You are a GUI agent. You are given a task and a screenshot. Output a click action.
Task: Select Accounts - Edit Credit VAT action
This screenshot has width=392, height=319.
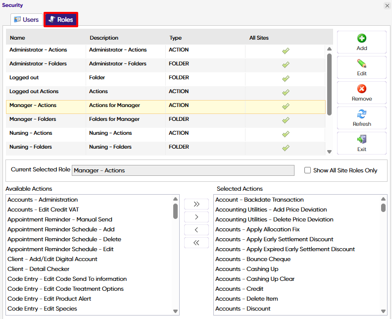[43, 210]
